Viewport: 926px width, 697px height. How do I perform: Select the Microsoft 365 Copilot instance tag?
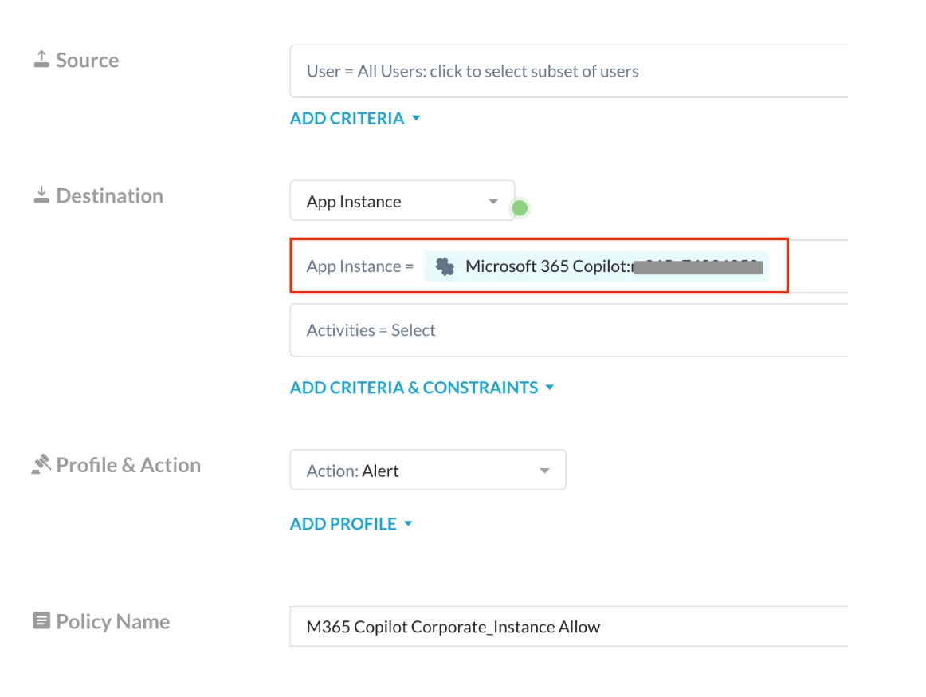[596, 266]
